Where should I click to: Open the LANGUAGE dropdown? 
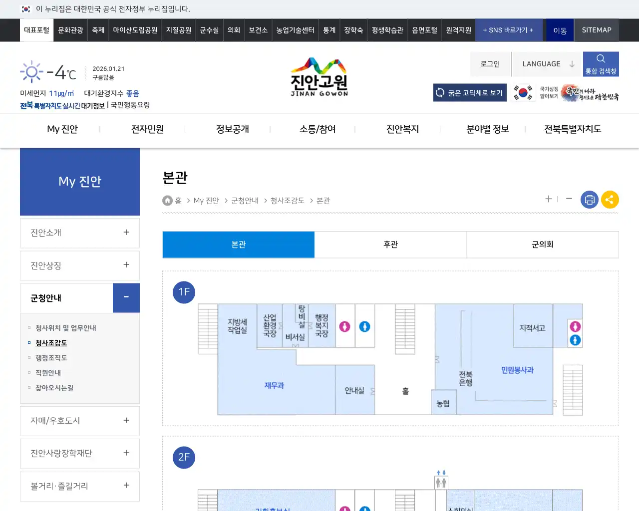[x=546, y=63]
